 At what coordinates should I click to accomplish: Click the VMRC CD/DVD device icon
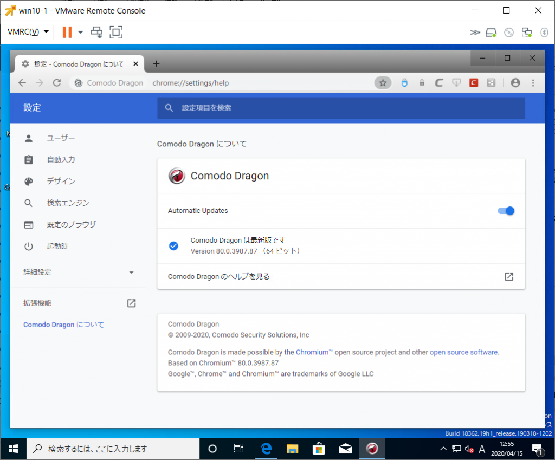click(x=508, y=33)
